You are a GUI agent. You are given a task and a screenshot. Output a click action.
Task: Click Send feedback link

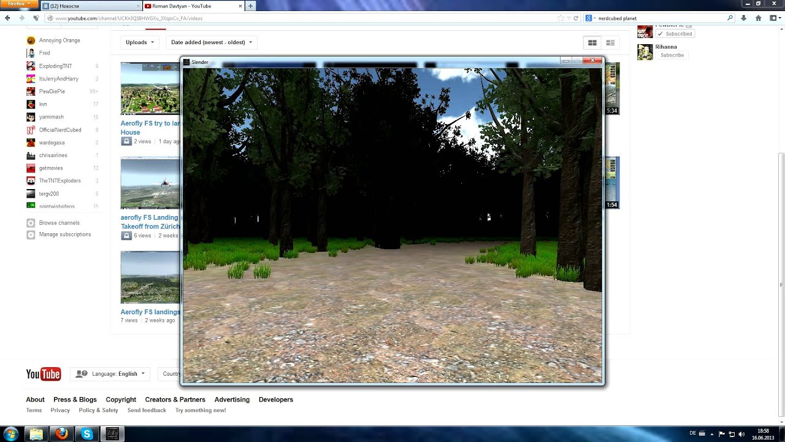tap(147, 410)
